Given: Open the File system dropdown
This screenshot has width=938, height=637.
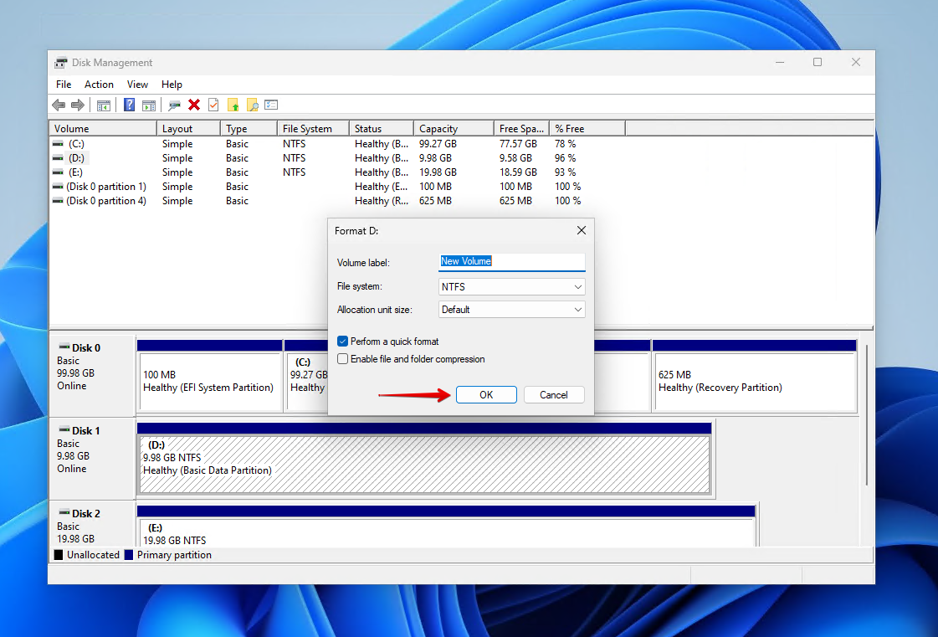Looking at the screenshot, I should 511,287.
